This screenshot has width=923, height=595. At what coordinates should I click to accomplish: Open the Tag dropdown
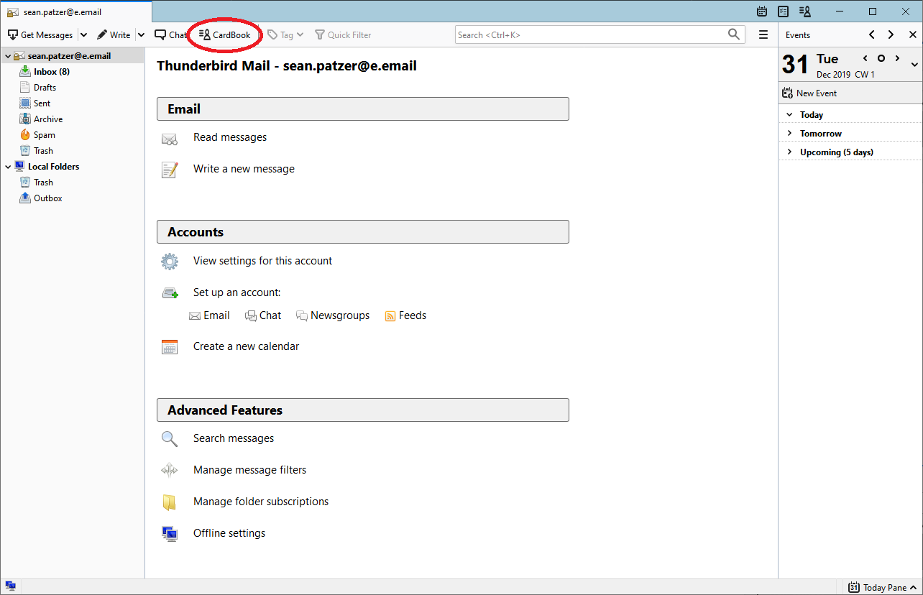point(285,34)
